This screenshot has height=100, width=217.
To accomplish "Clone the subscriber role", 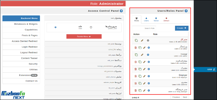I will pyautogui.click(x=140, y=69).
